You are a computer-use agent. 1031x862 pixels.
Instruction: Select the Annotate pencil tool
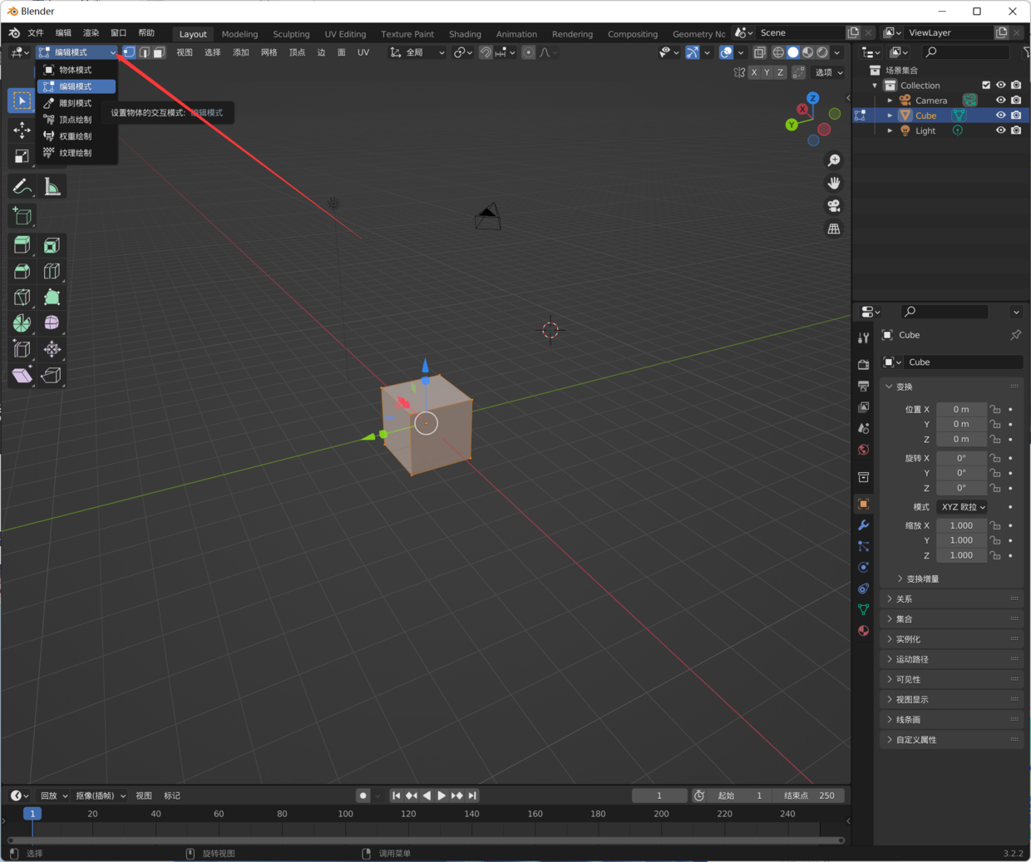tap(22, 187)
